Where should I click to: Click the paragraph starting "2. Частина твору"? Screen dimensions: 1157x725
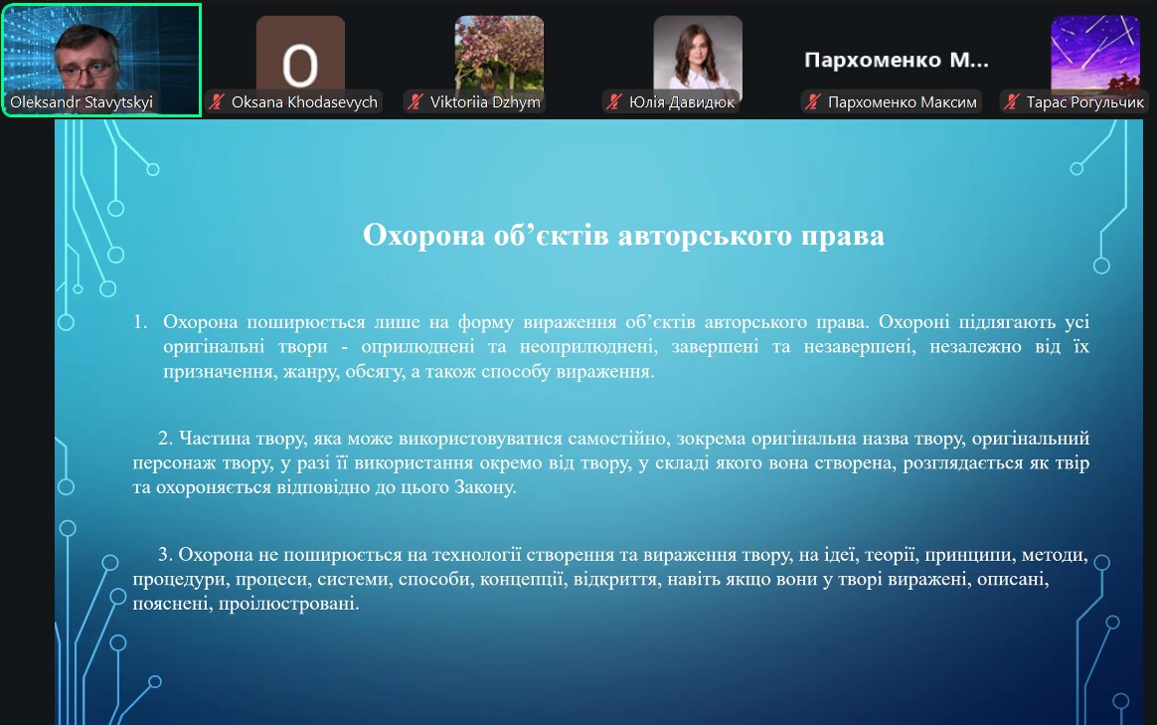pos(611,463)
